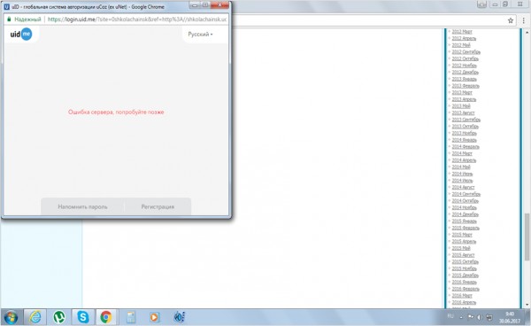Click the page vertical scrollbar thumb
The image size is (531, 326).
click(x=527, y=237)
